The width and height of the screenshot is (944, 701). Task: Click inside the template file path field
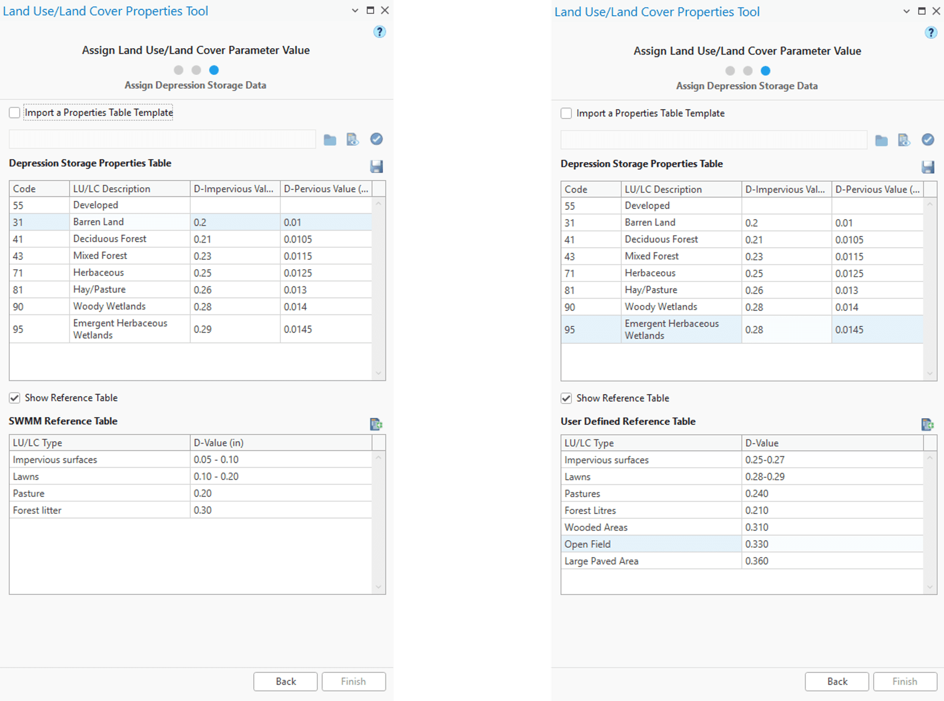(x=162, y=139)
